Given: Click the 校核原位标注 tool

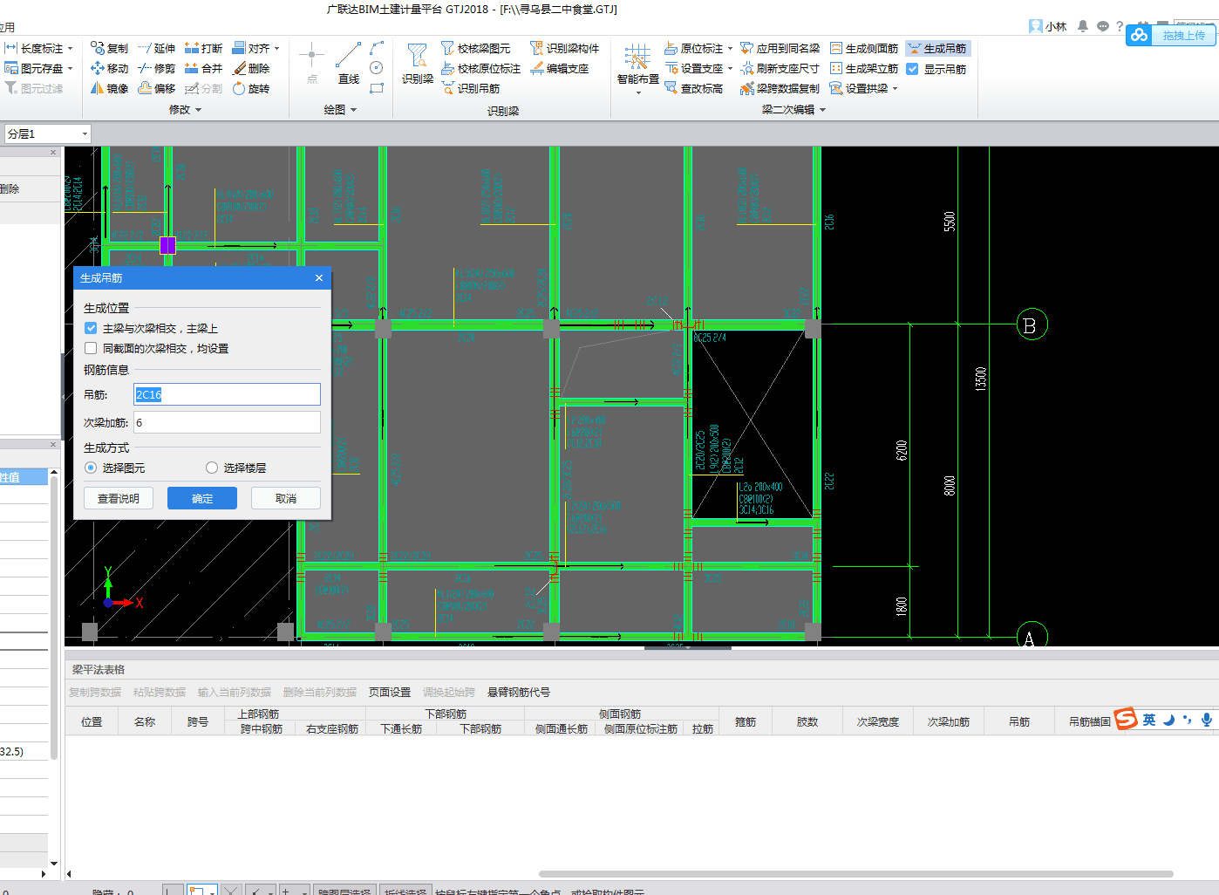Looking at the screenshot, I should point(480,68).
